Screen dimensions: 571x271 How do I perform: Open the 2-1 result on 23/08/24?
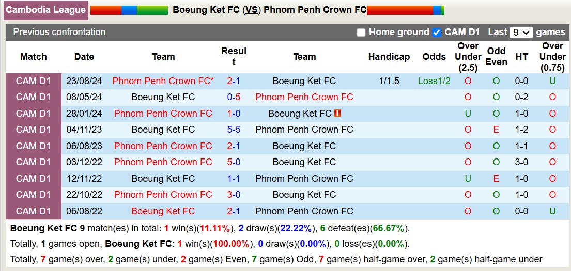[x=234, y=81]
